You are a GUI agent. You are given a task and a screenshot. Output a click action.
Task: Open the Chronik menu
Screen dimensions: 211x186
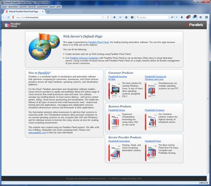pos(32,7)
